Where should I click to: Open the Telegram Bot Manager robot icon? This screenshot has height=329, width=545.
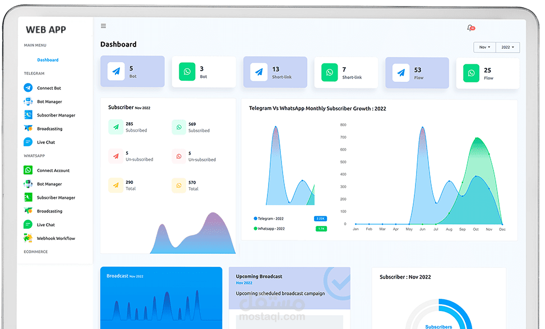click(28, 101)
